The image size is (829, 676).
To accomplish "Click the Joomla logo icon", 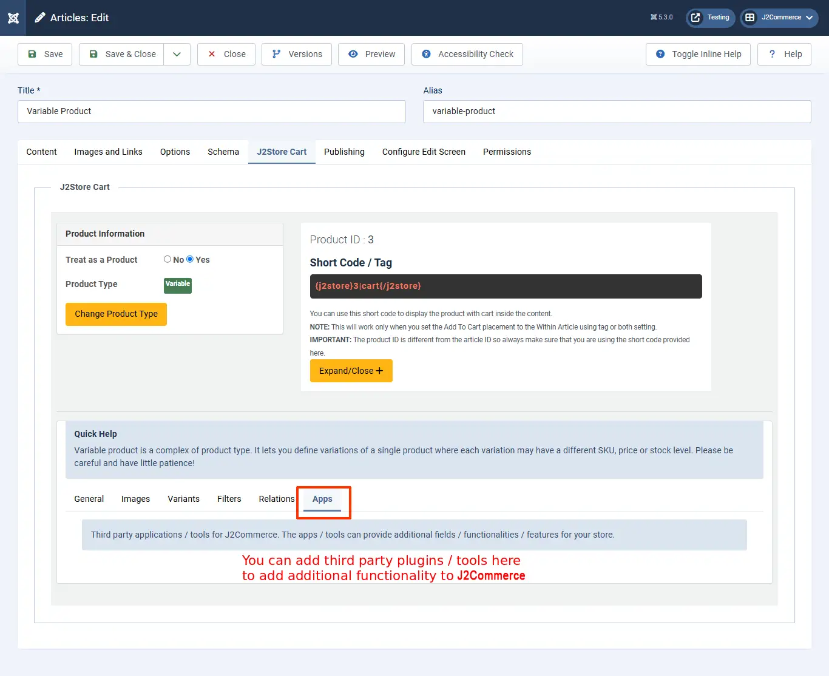I will 13,18.
